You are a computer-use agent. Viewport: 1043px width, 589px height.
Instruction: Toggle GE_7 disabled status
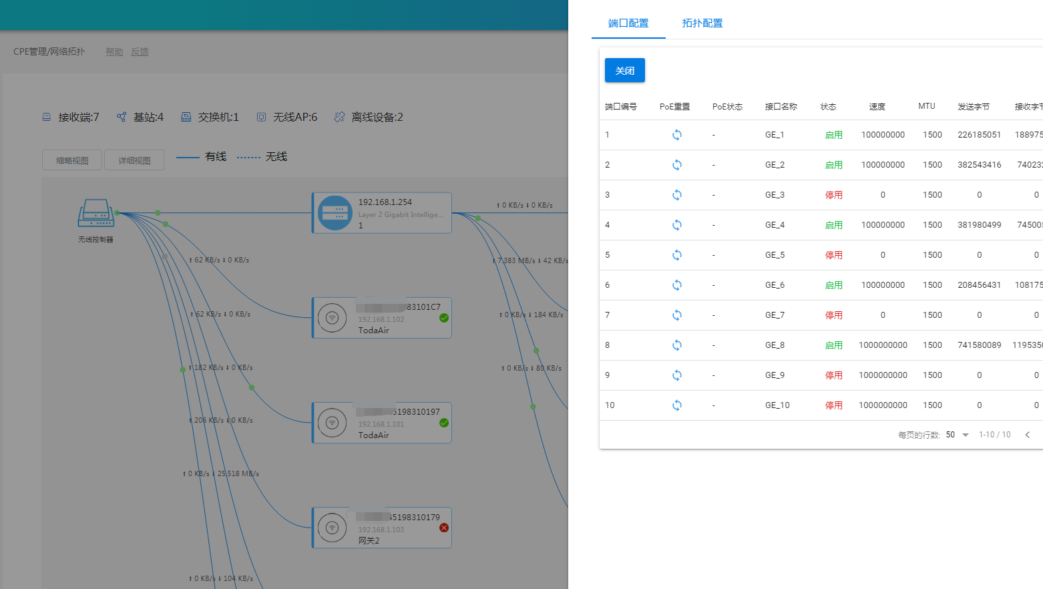point(833,315)
